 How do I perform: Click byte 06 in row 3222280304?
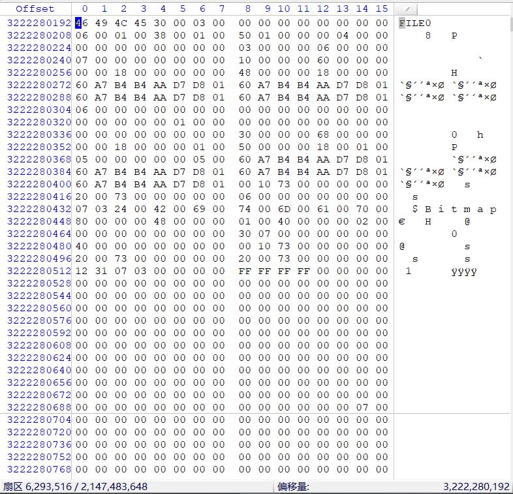pyautogui.click(x=82, y=110)
